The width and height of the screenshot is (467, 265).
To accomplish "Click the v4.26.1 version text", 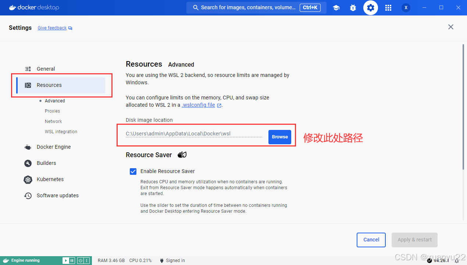I will (441, 261).
